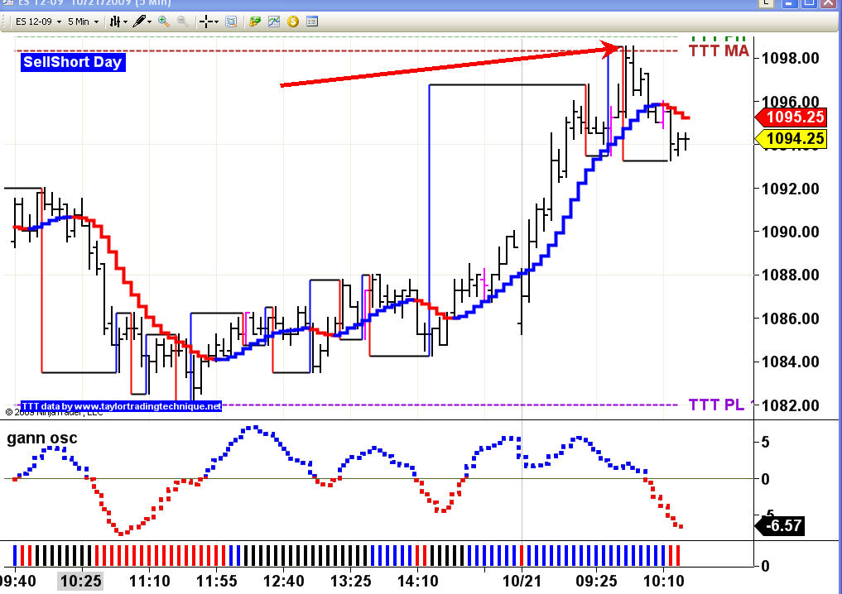Click the 09:25 time axis label
This screenshot has height=594, width=842.
click(597, 581)
